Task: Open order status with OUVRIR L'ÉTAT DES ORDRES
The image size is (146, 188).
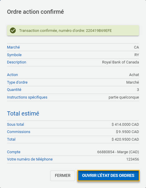Action: click(x=108, y=175)
